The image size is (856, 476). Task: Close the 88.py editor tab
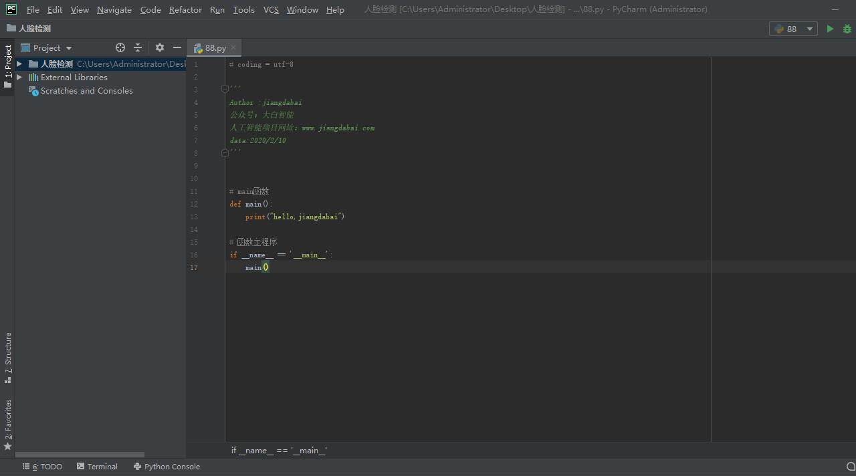point(233,47)
